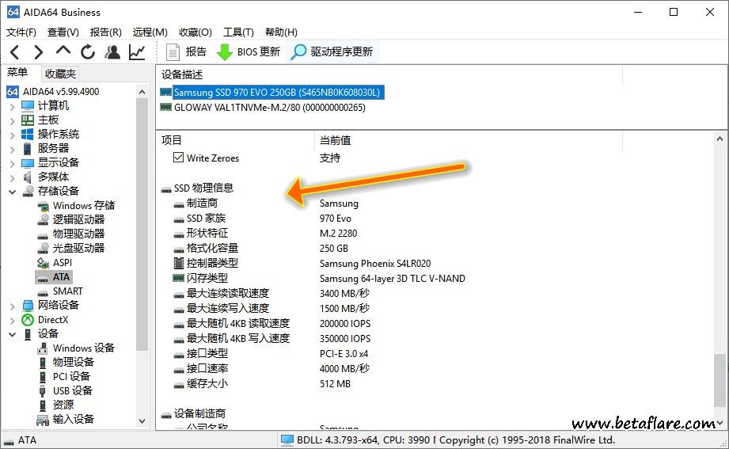Click the 报告 report toolbar button
This screenshot has height=449, width=729.
[x=187, y=52]
